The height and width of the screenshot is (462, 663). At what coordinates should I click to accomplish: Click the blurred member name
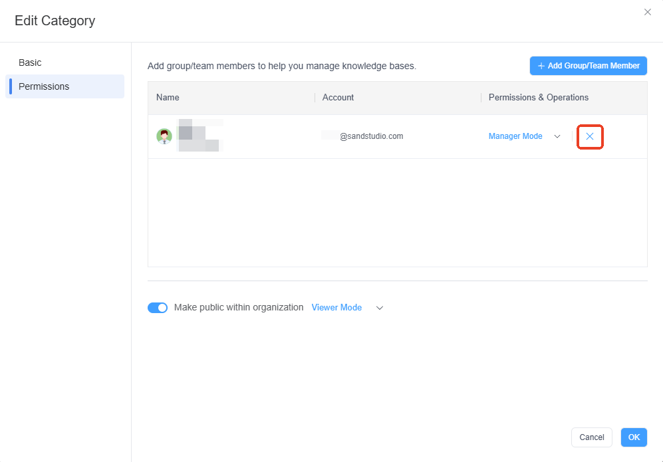click(198, 136)
